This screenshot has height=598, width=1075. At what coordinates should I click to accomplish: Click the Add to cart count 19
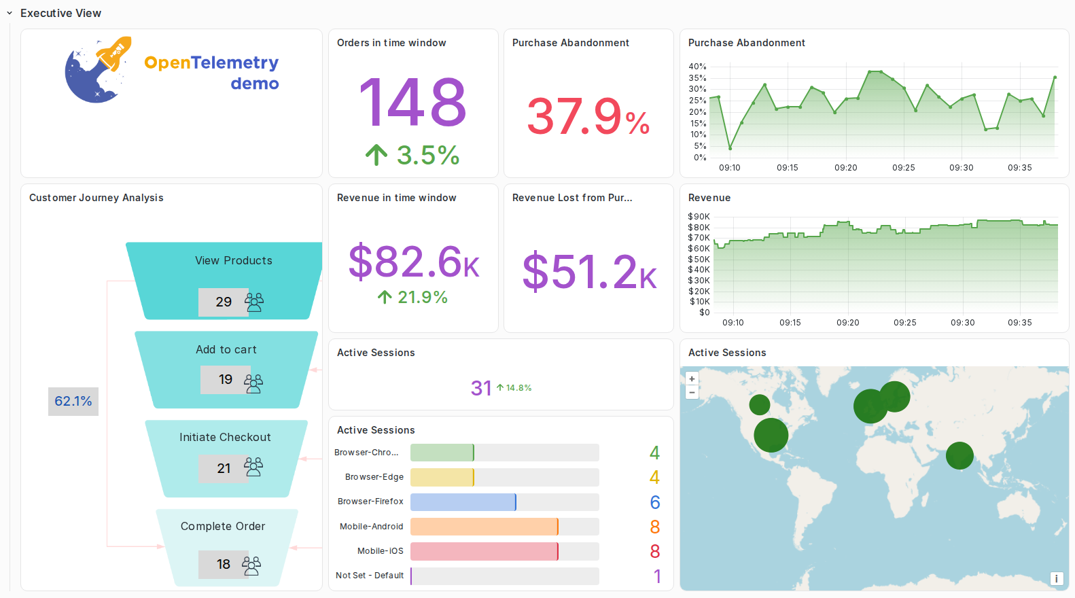click(226, 379)
